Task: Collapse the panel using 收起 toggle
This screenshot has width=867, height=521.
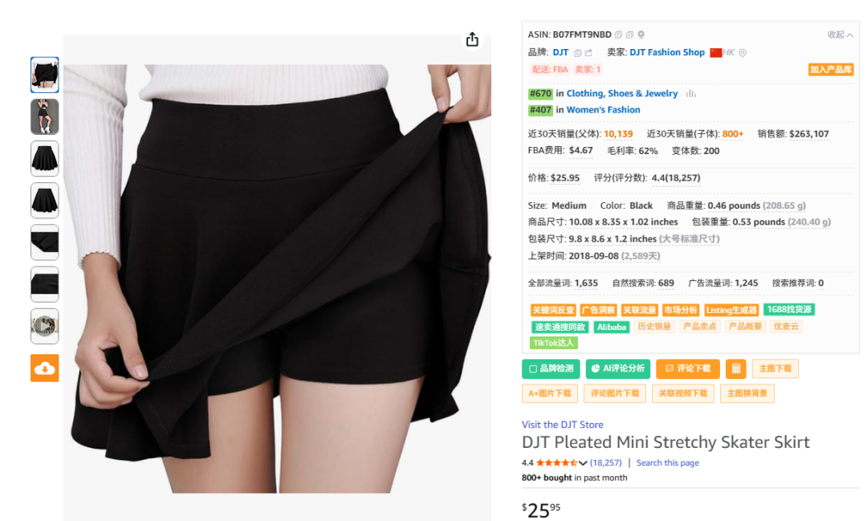Action: (840, 35)
